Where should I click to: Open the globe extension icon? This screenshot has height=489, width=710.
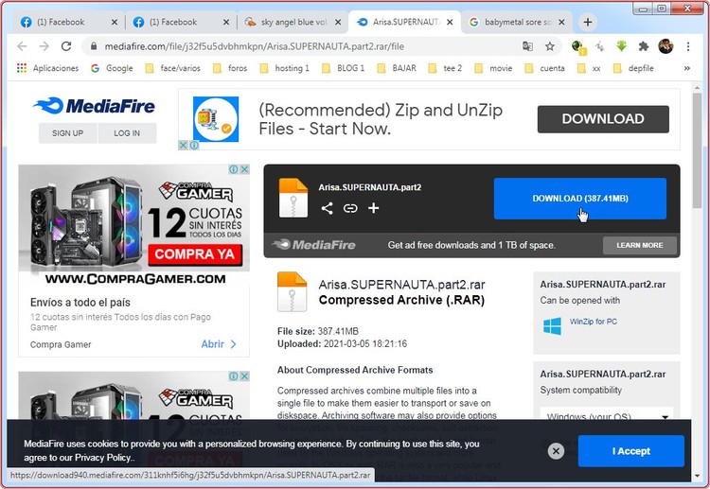pos(577,46)
